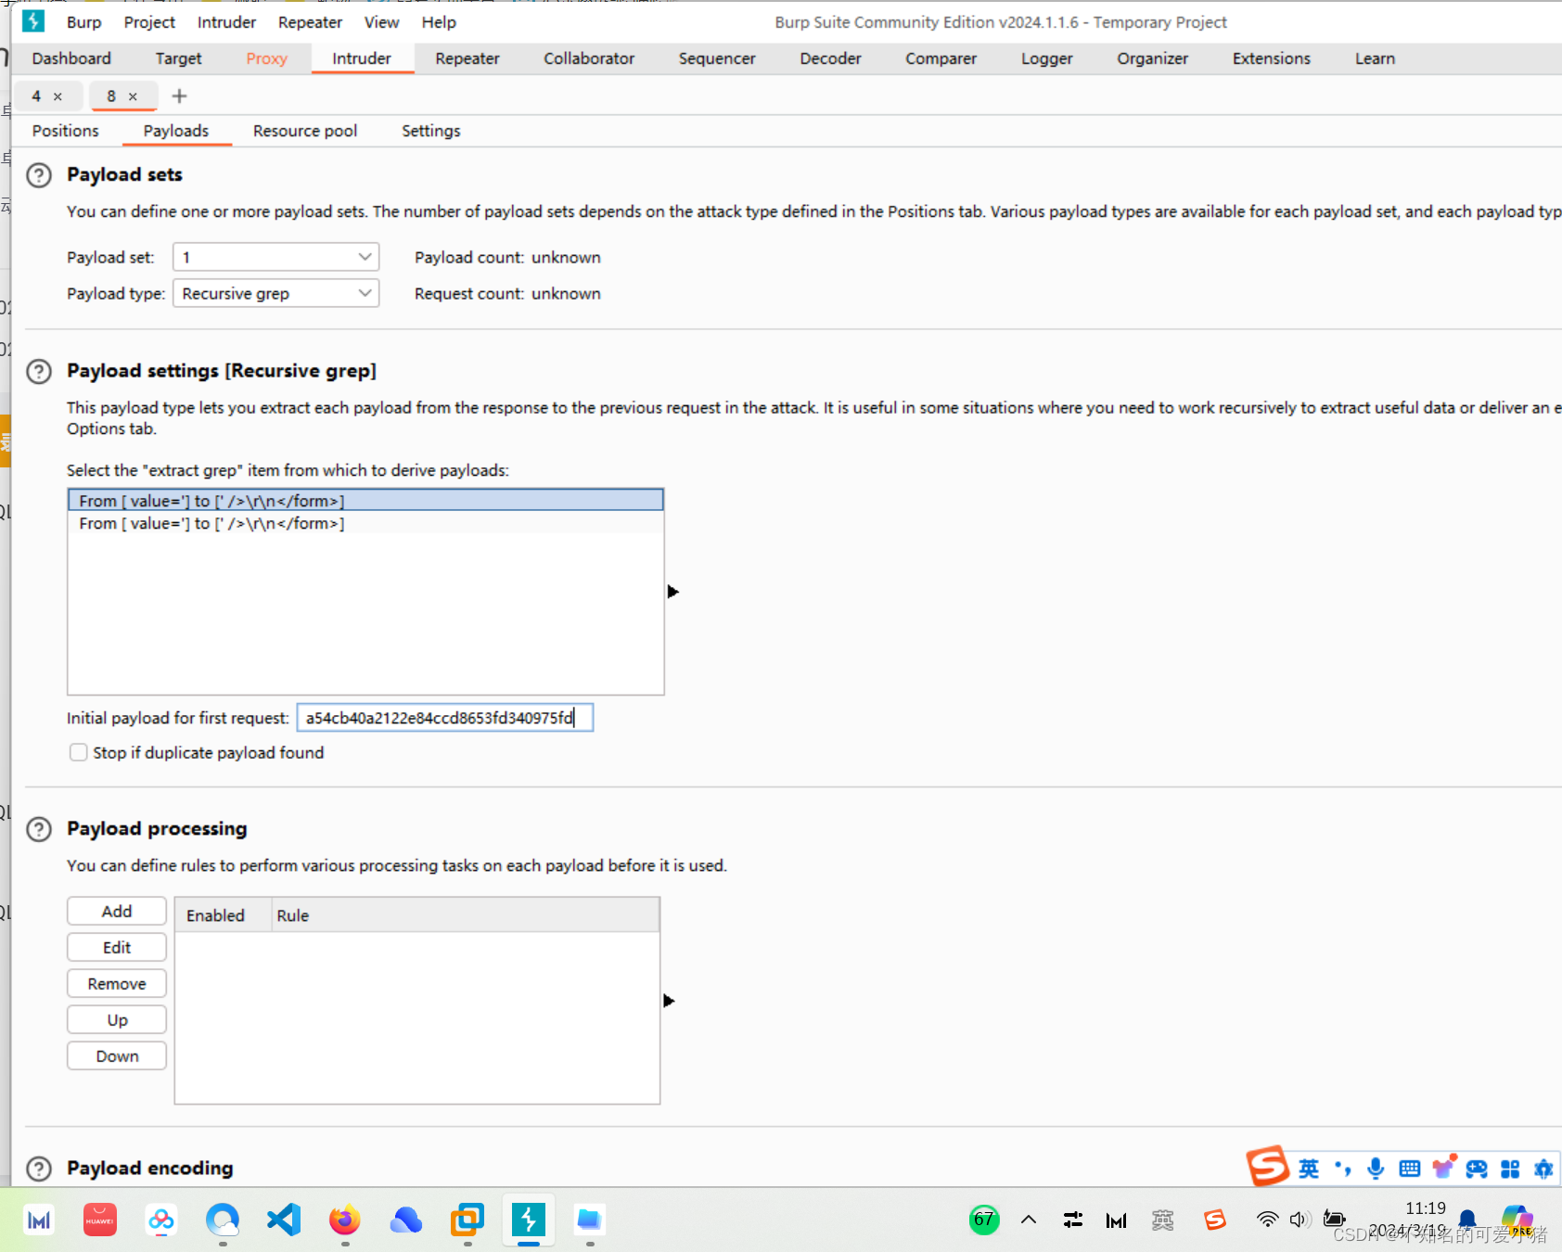Image resolution: width=1562 pixels, height=1252 pixels.
Task: Open Visual Studio Code from the taskbar
Action: [284, 1220]
